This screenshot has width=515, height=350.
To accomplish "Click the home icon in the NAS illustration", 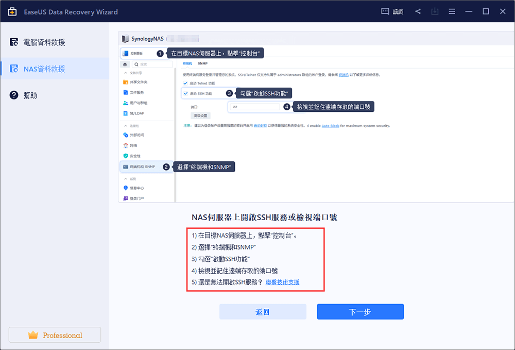I will (125, 64).
